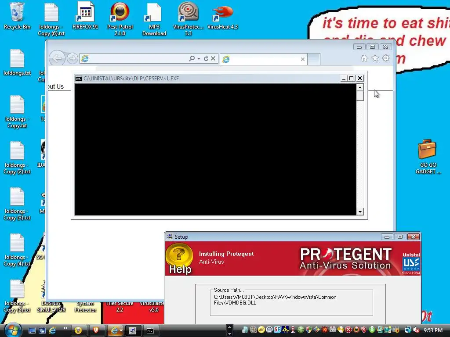Click the Internet Explorer forward arrow button
450x337 pixels.
click(x=73, y=58)
